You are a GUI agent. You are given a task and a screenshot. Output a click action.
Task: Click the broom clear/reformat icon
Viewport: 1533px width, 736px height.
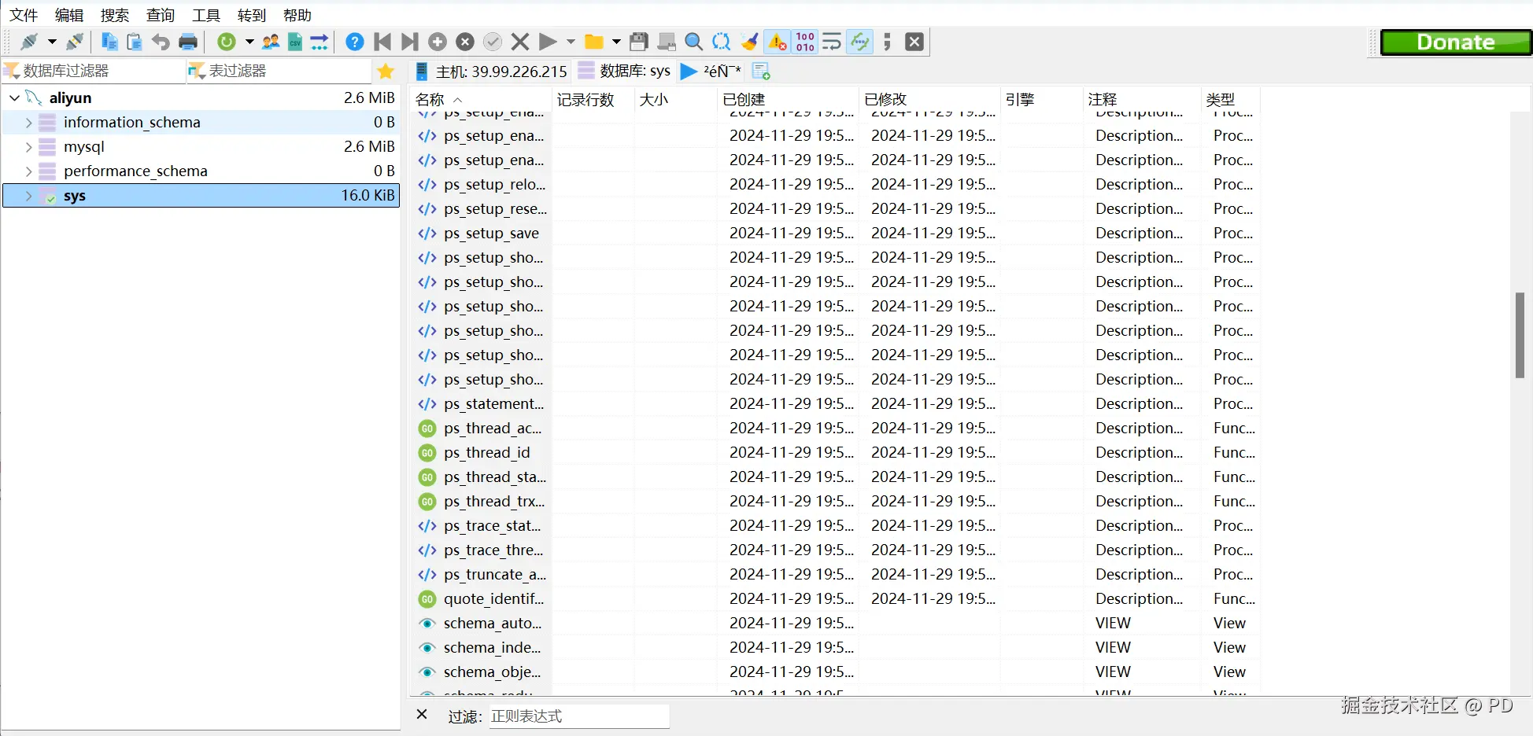749,42
